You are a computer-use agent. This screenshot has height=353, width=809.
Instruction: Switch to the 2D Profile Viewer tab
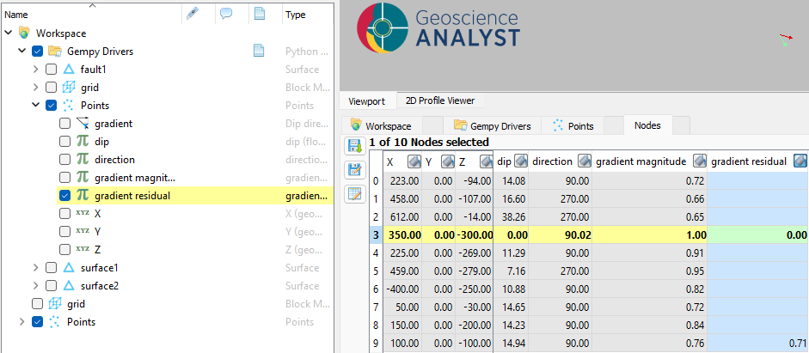439,100
